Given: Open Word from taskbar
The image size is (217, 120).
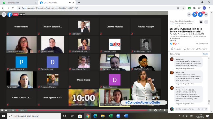Looking at the screenshot, I should [x=126, y=116].
